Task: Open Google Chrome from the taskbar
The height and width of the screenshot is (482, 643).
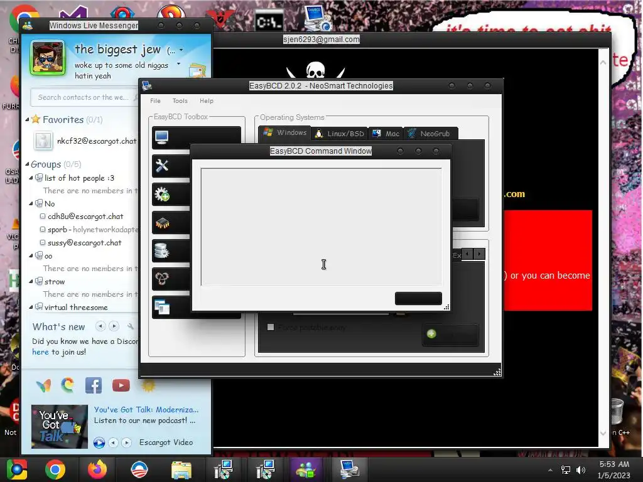Action: click(x=55, y=469)
